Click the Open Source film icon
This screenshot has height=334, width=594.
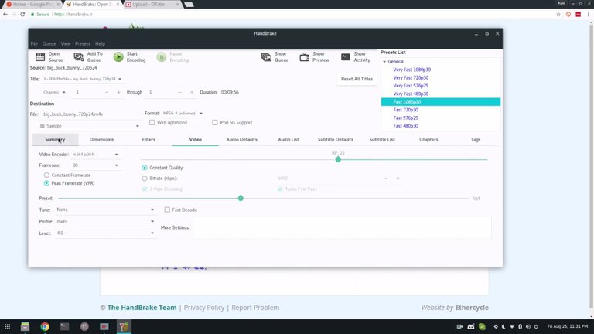point(40,56)
